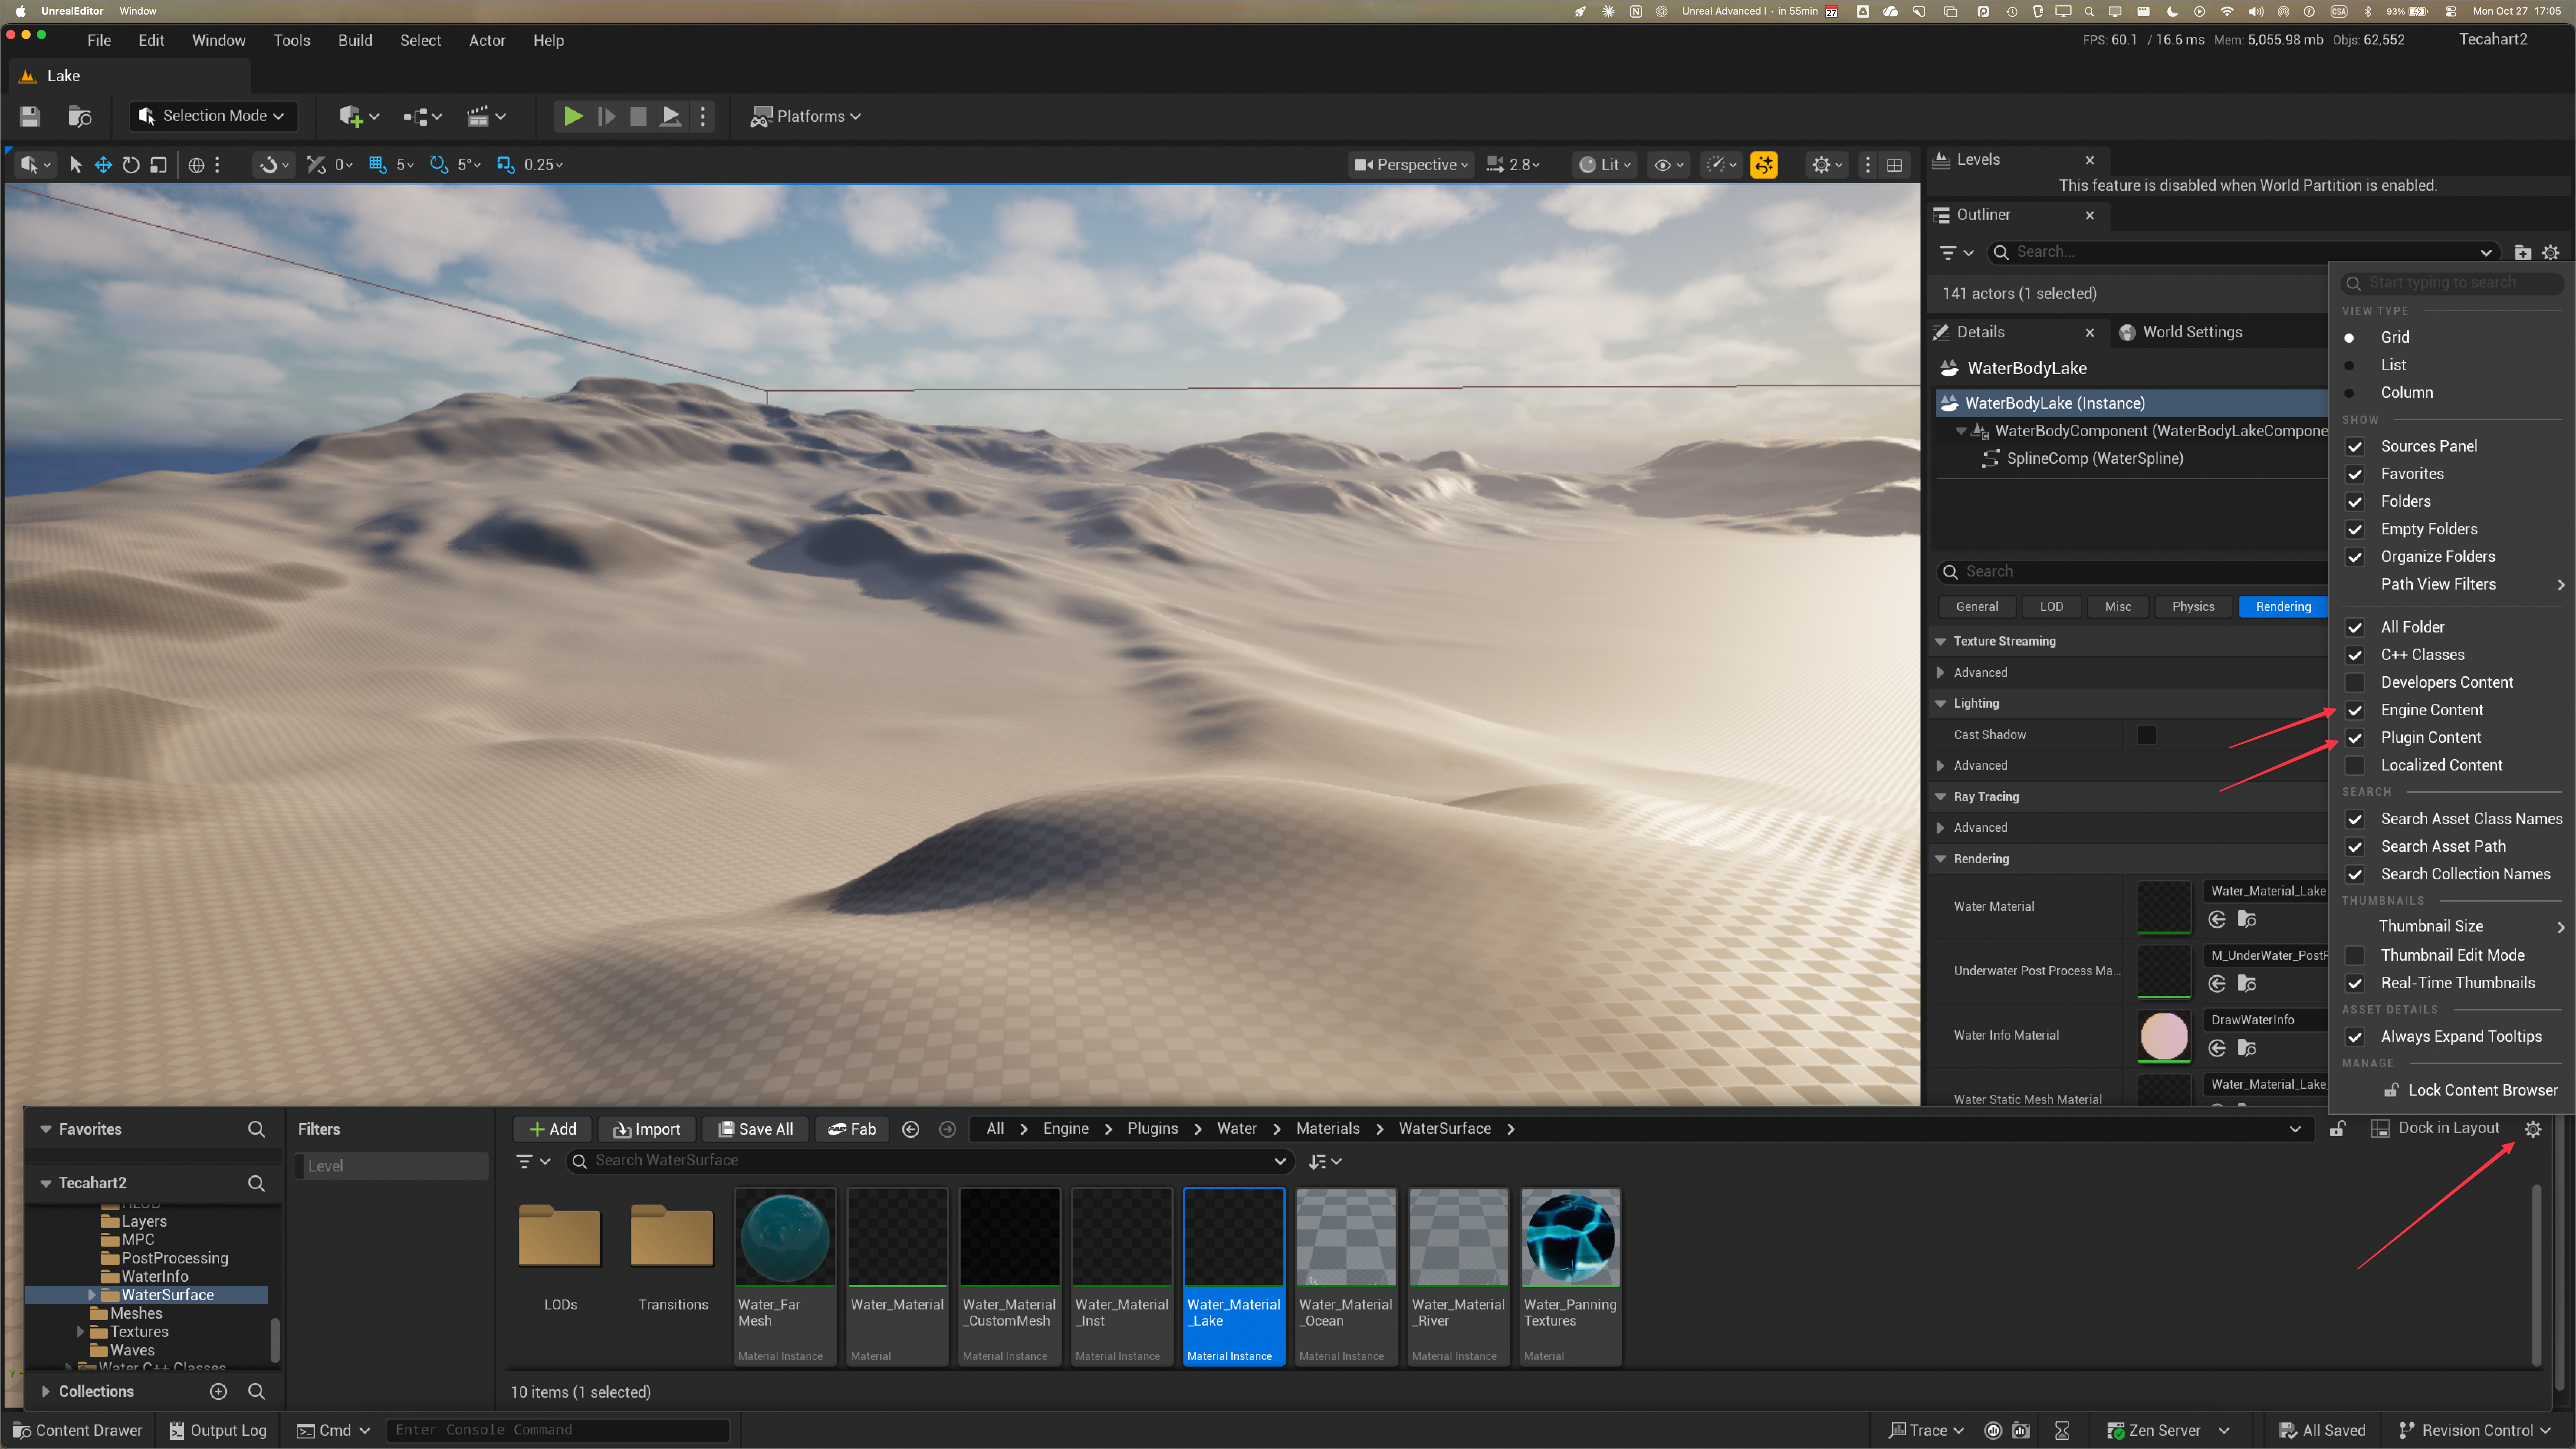The image size is (2576, 1449).
Task: Select the Rotate gizmo tool
Action: (131, 165)
